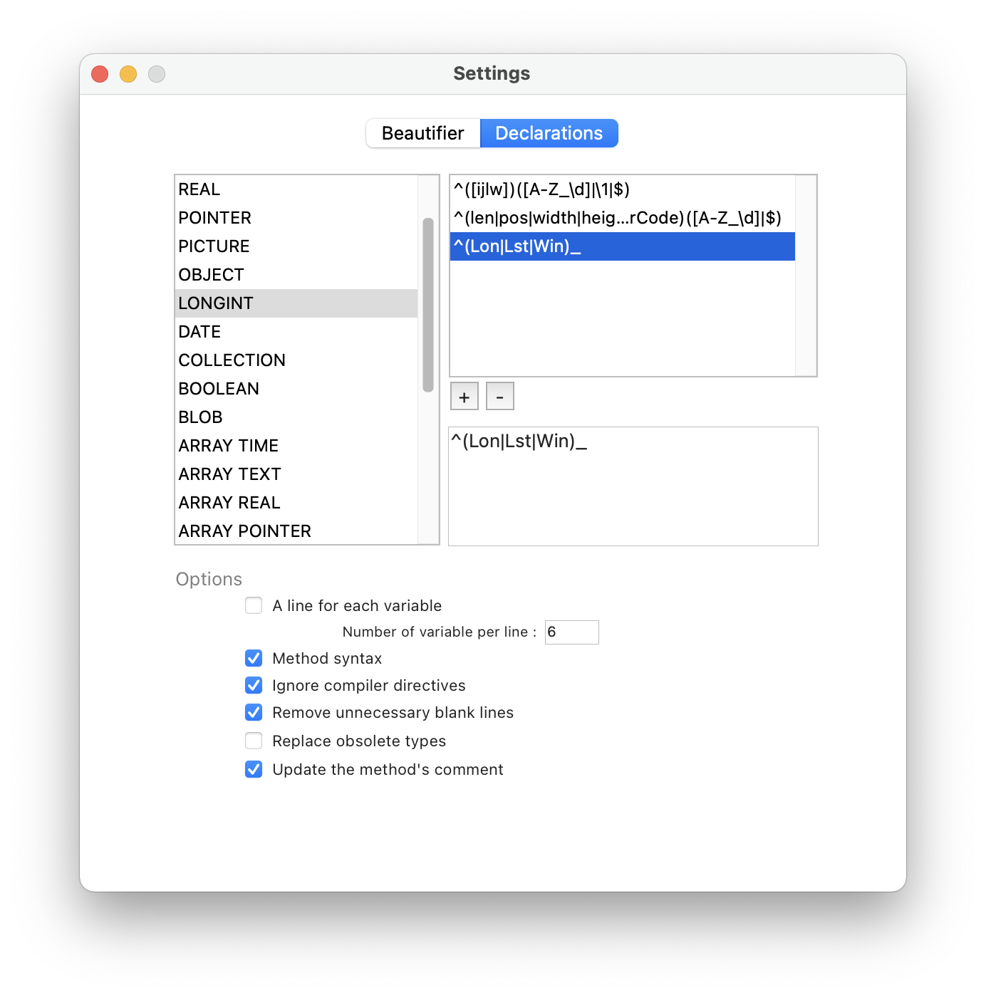Select the Declarations tab
This screenshot has width=986, height=997.
(x=549, y=133)
